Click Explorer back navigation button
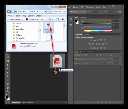This screenshot has height=109, width=128. (9, 12)
